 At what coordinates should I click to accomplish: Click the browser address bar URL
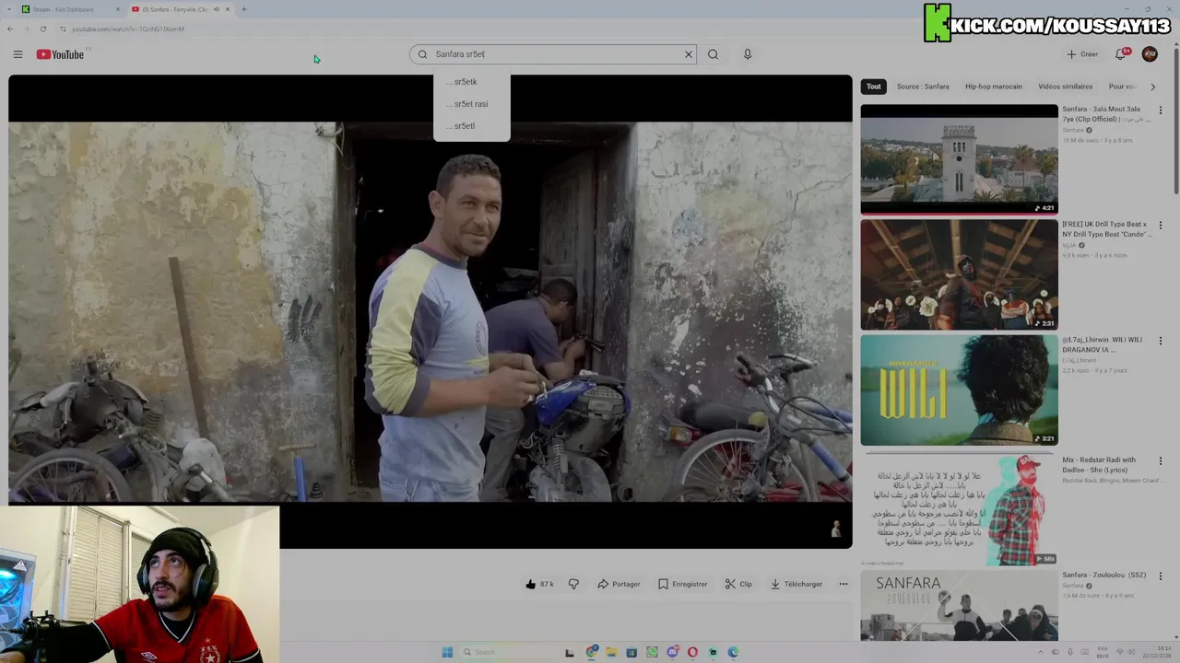[x=128, y=29]
